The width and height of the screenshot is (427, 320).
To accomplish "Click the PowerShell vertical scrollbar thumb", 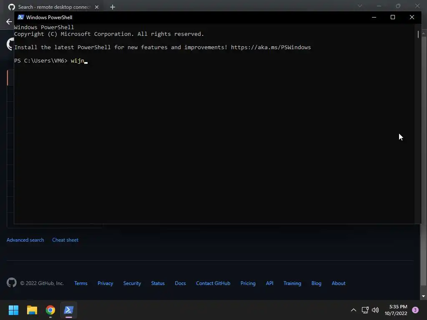I will point(418,34).
